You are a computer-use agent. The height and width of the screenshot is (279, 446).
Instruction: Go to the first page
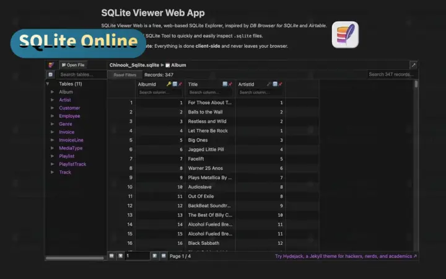[111, 255]
